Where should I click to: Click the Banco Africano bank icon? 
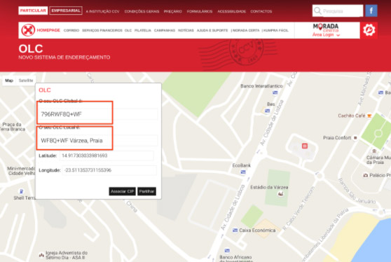coord(226,251)
